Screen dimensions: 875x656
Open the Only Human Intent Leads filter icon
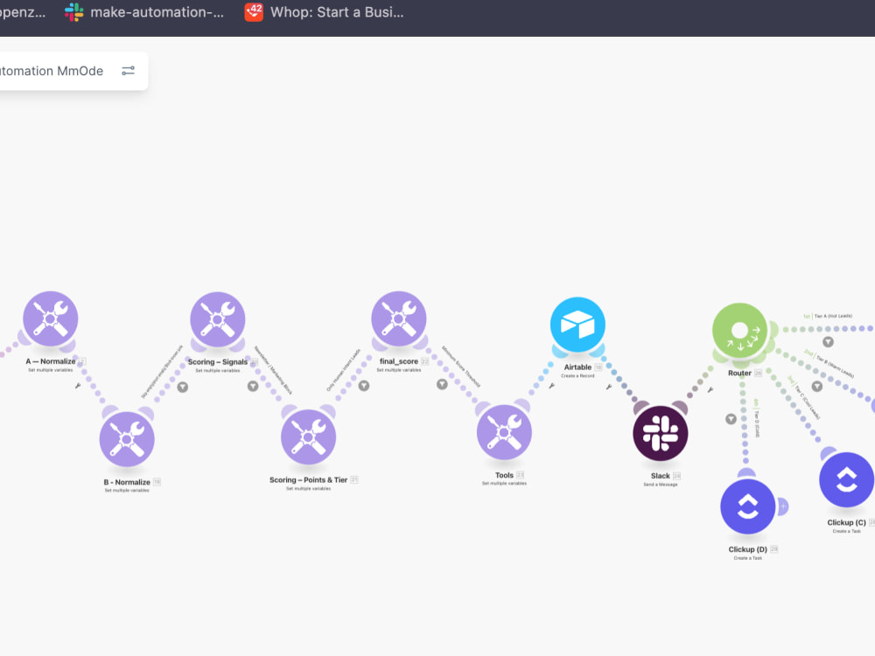coord(364,386)
